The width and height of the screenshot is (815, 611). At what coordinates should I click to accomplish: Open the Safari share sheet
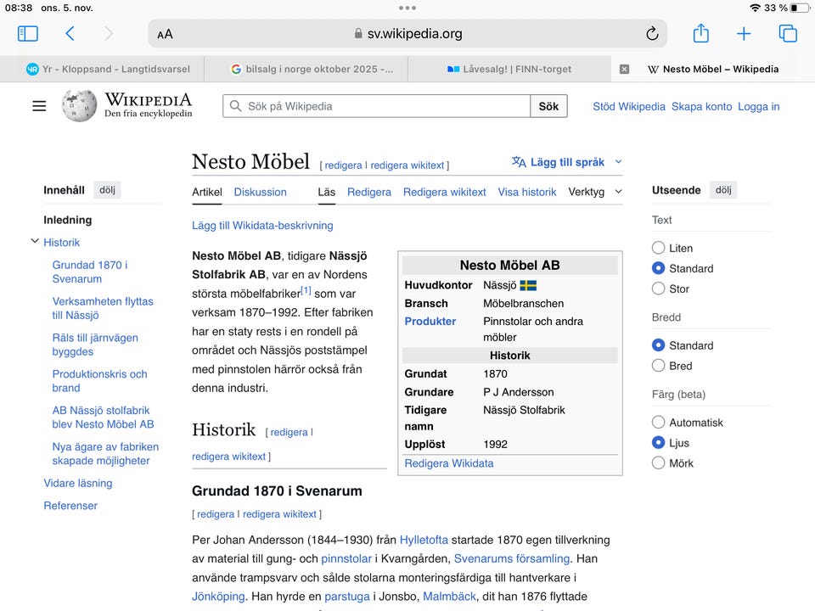[700, 33]
